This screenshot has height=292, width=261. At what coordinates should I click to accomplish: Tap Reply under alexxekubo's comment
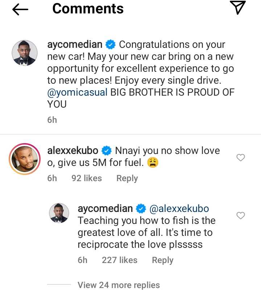click(127, 178)
